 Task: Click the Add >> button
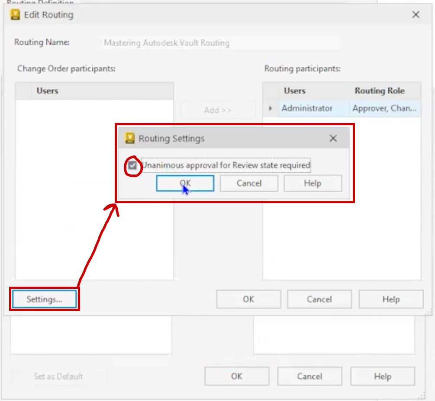click(218, 110)
